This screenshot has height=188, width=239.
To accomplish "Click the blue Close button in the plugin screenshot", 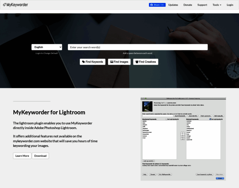I will tap(220, 178).
